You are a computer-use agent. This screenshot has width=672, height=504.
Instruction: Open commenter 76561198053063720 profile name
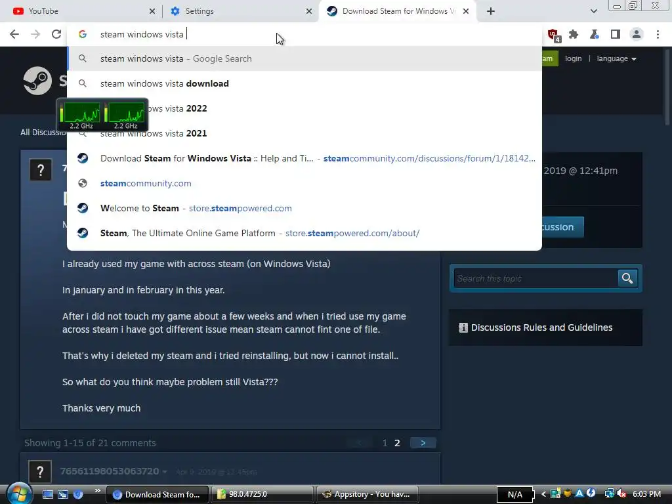[110, 471]
